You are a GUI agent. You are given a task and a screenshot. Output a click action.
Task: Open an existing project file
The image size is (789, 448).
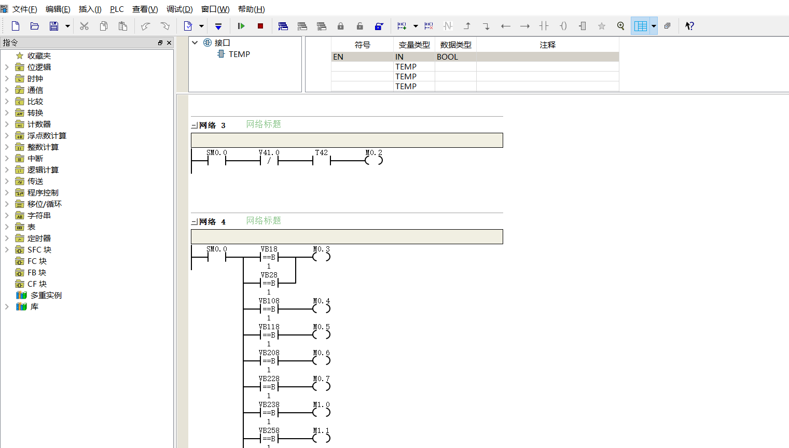click(35, 26)
